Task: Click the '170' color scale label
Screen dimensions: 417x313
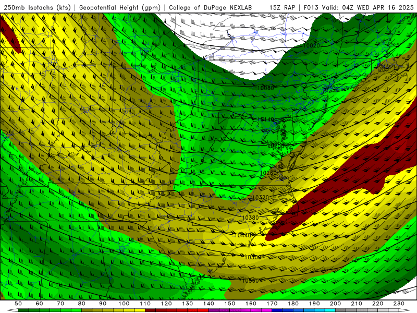Action: [x=272, y=304]
